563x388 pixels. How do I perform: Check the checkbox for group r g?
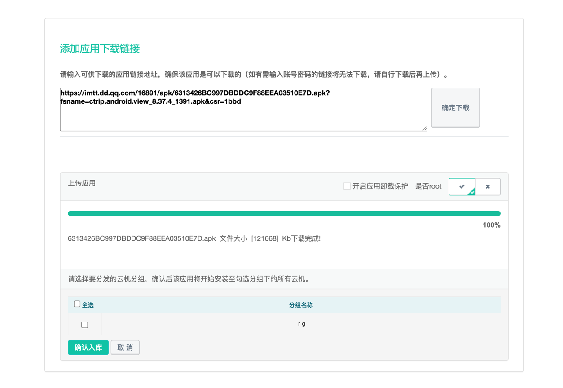coord(85,324)
